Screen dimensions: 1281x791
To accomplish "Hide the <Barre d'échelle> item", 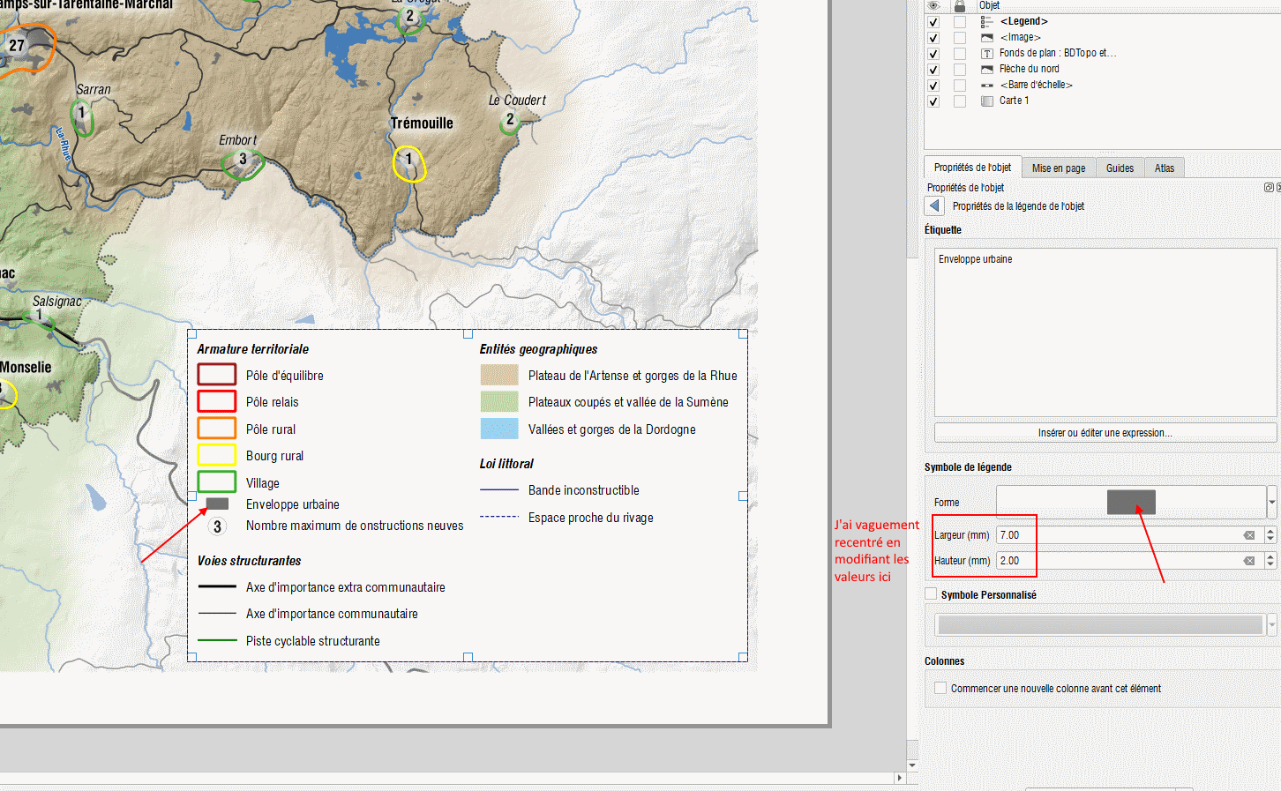I will (x=933, y=86).
